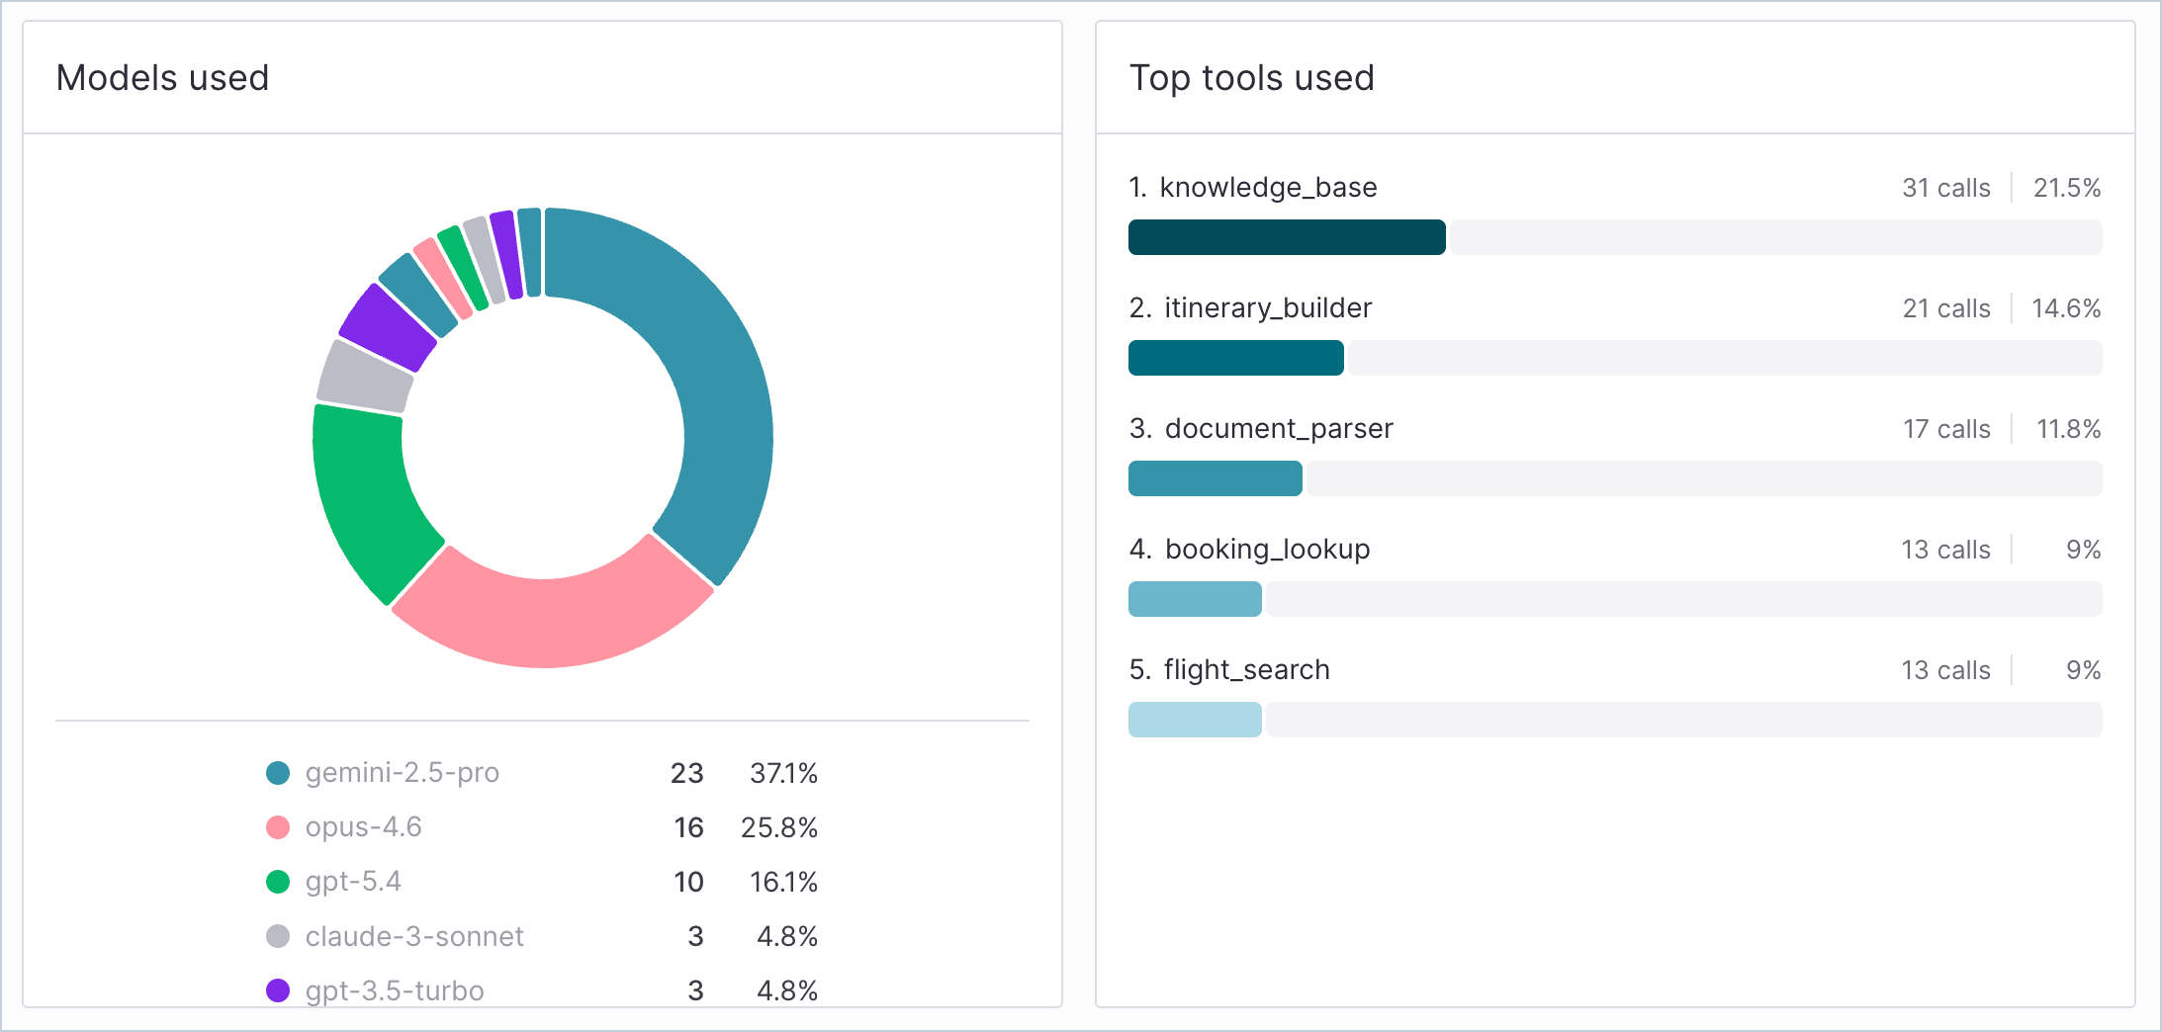Click the gpt-5.4 green legend dot
Screen dimensions: 2162x1032
278,882
